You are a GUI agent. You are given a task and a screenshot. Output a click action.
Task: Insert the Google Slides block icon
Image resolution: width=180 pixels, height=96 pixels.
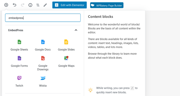coord(66,42)
